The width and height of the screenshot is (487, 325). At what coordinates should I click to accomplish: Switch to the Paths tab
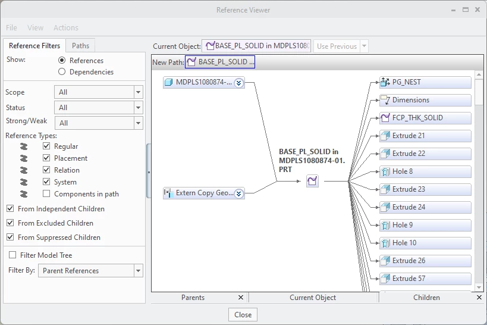tap(80, 46)
